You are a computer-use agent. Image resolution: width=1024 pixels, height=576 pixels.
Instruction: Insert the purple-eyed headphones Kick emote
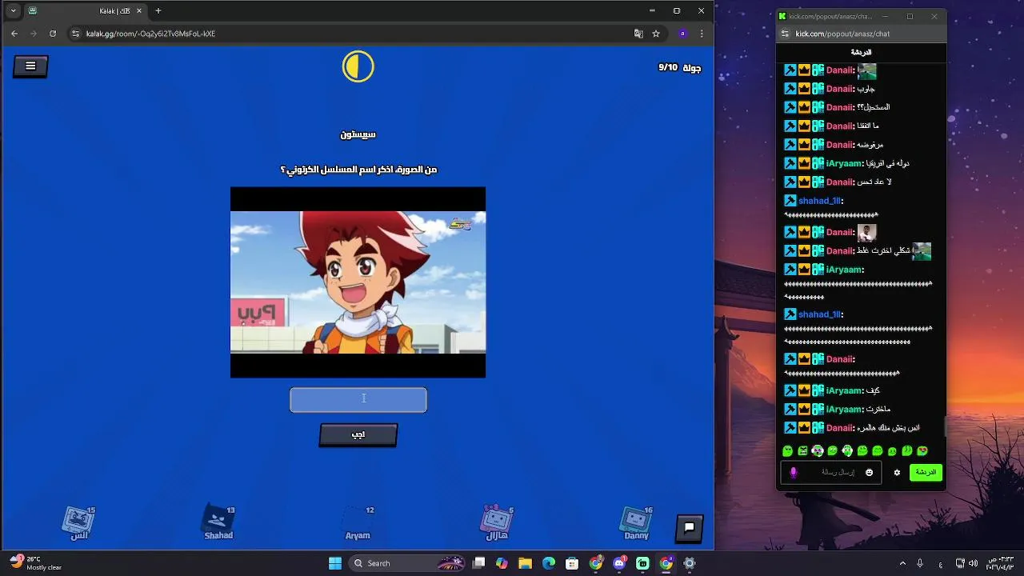click(818, 451)
